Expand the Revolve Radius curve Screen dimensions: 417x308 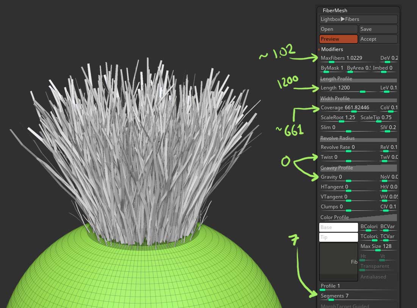pos(358,138)
